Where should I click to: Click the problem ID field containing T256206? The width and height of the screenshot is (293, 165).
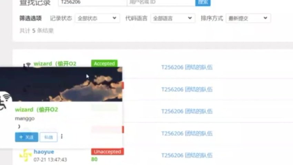click(92, 2)
